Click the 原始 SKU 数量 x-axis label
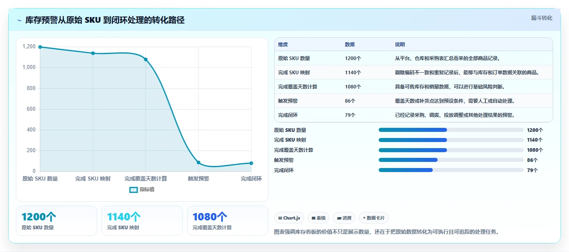 pos(40,179)
